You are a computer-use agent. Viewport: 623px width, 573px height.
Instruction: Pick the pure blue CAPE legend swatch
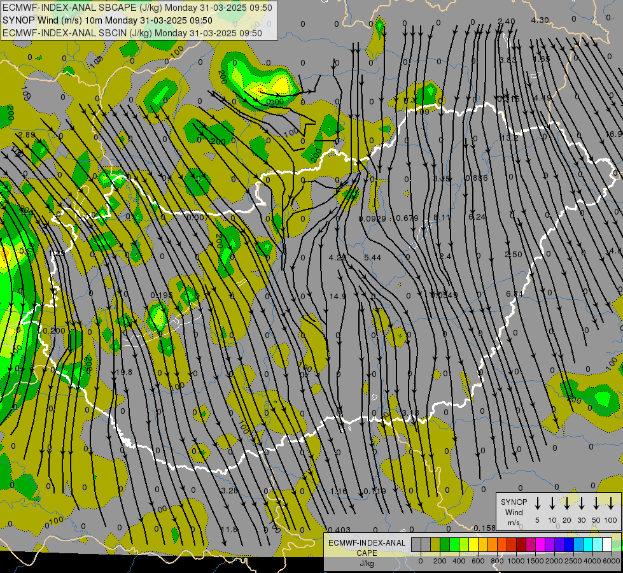(568, 545)
